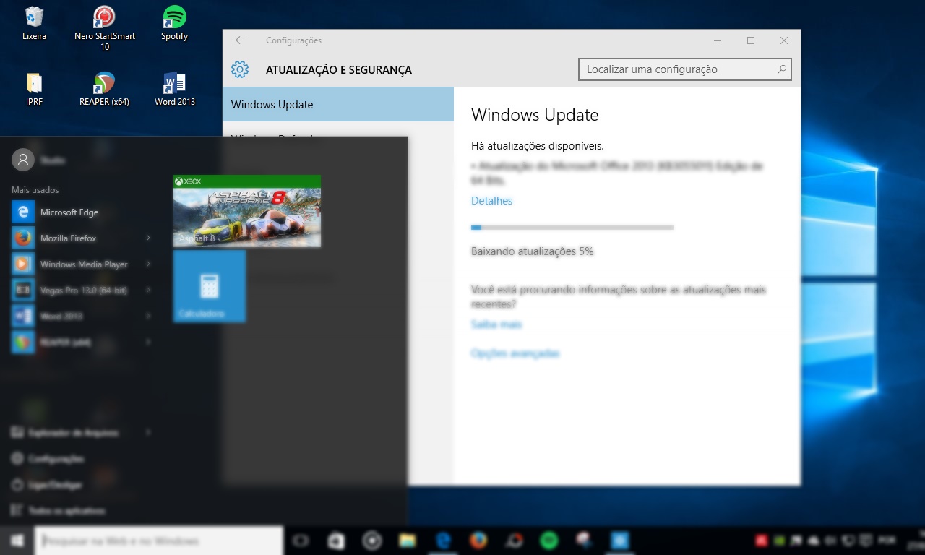Minimize the Configurações window
This screenshot has width=925, height=555.
(718, 40)
